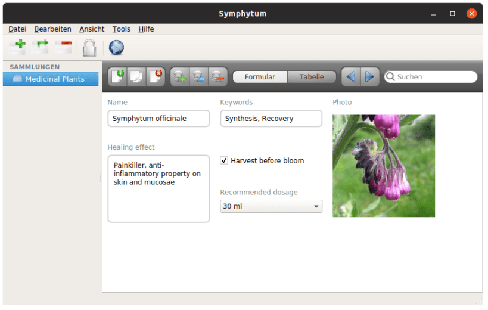Click the SAMMLUNGEN sidebar heading
This screenshot has height=310, width=488.
[35, 67]
